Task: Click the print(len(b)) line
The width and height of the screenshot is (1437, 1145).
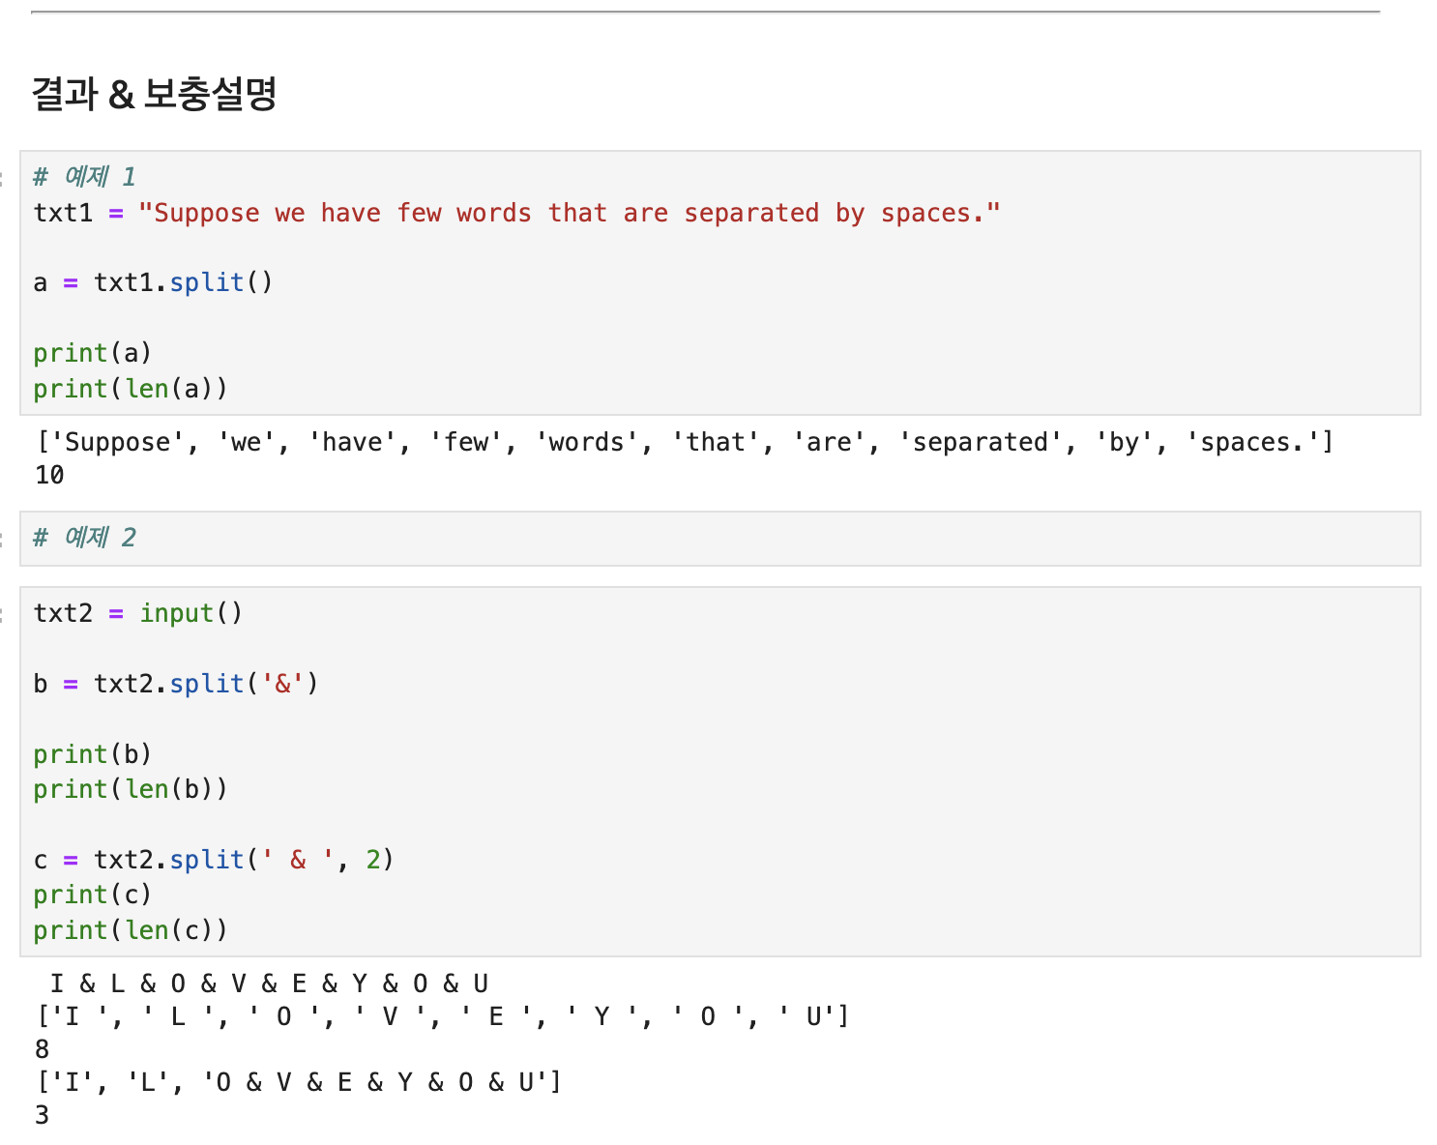Action: (131, 789)
